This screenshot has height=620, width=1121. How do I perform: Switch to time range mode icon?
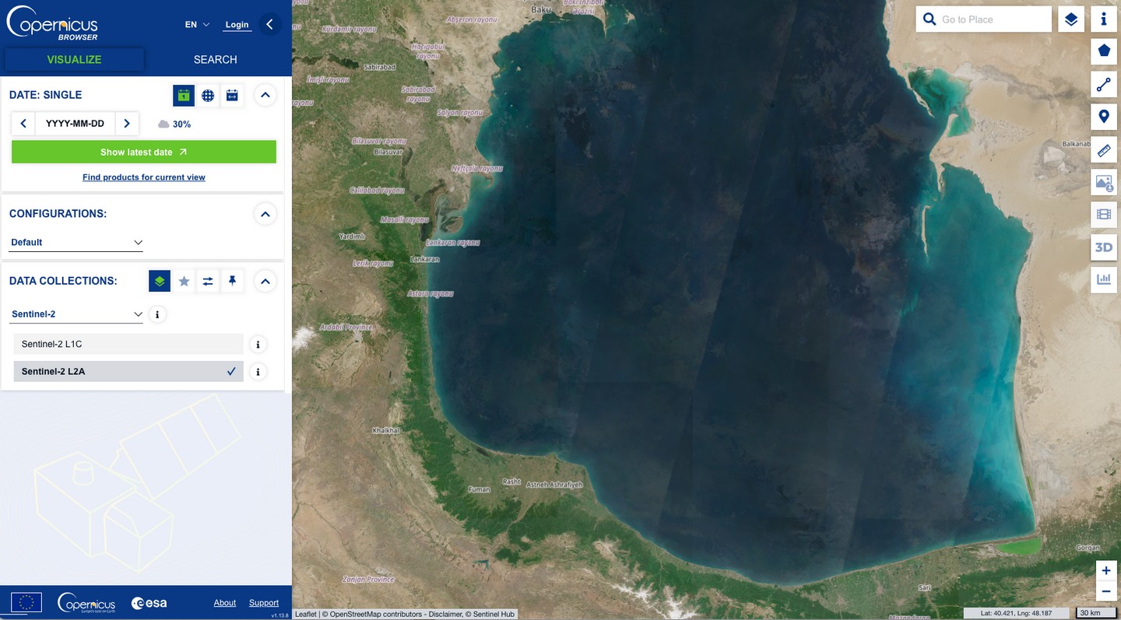click(x=232, y=96)
